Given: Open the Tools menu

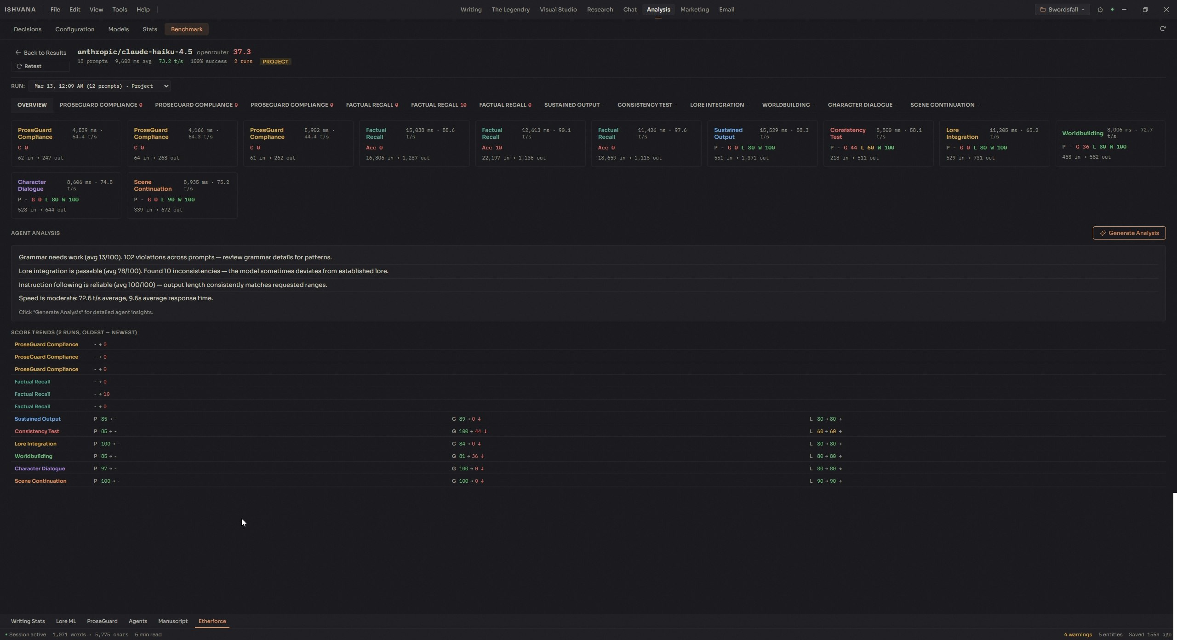Looking at the screenshot, I should (120, 10).
